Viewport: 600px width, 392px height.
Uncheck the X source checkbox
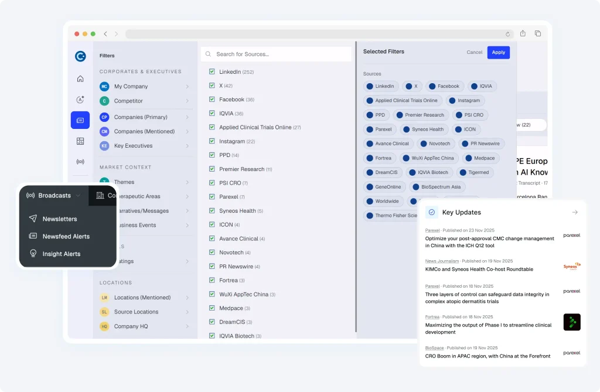click(212, 86)
